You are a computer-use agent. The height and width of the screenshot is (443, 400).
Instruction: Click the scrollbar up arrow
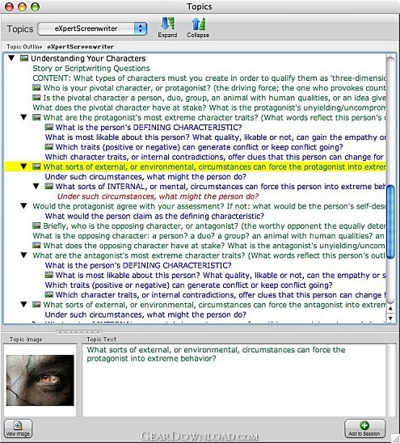point(390,309)
